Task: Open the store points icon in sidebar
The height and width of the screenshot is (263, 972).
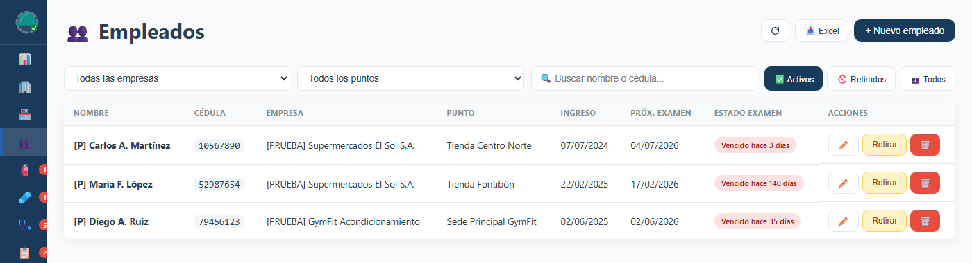Action: click(24, 115)
